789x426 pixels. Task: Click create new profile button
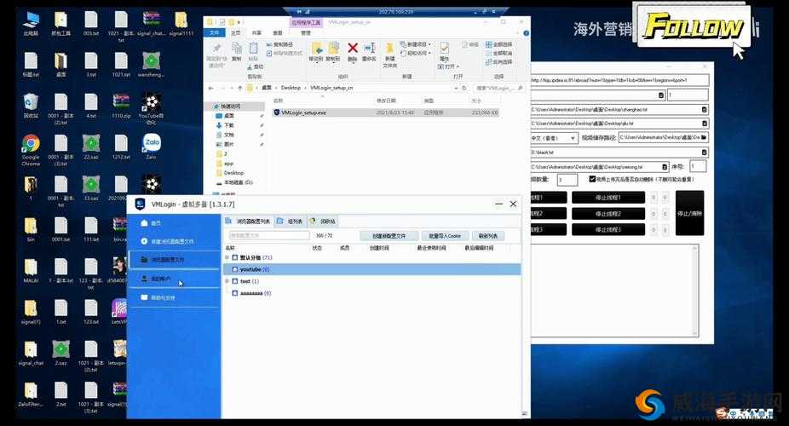tap(389, 236)
